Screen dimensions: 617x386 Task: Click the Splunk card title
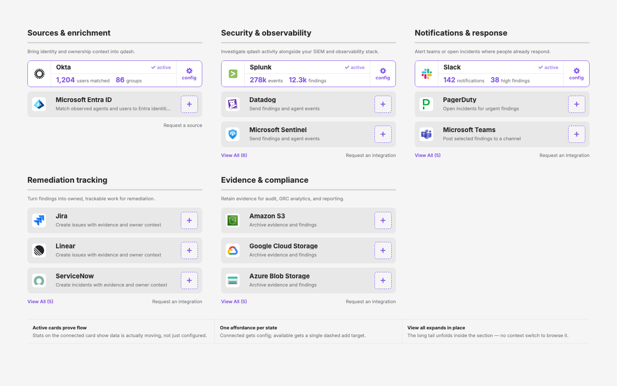261,67
